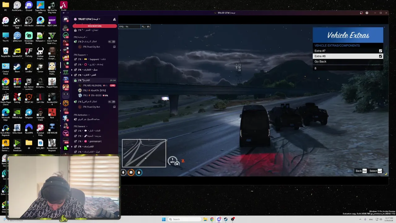
Task: Click the LIVE badge next to ABU ALSASAL
Action: 112,85
